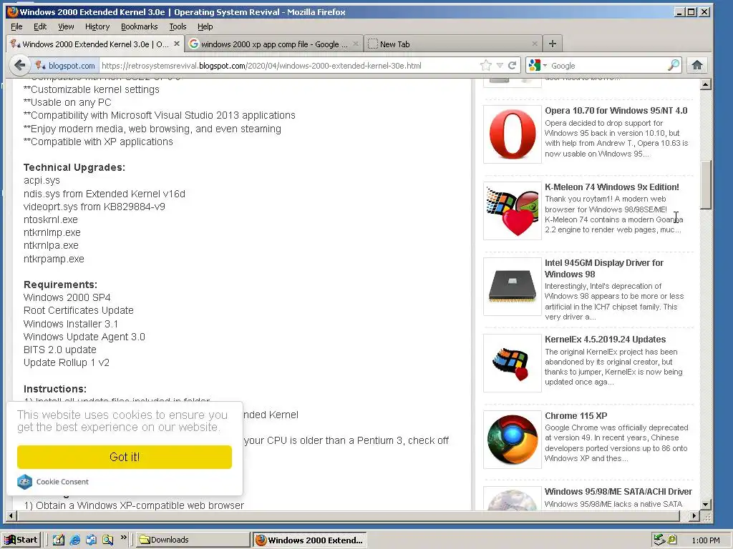Click the vertical scrollbar thumb
This screenshot has width=733, height=549.
point(706,185)
